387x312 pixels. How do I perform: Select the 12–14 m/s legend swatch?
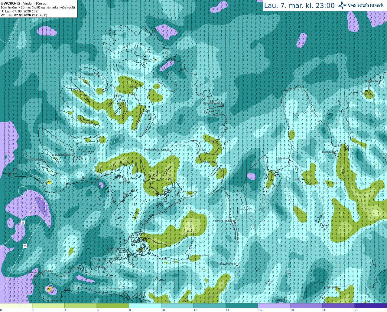[x=210, y=306]
